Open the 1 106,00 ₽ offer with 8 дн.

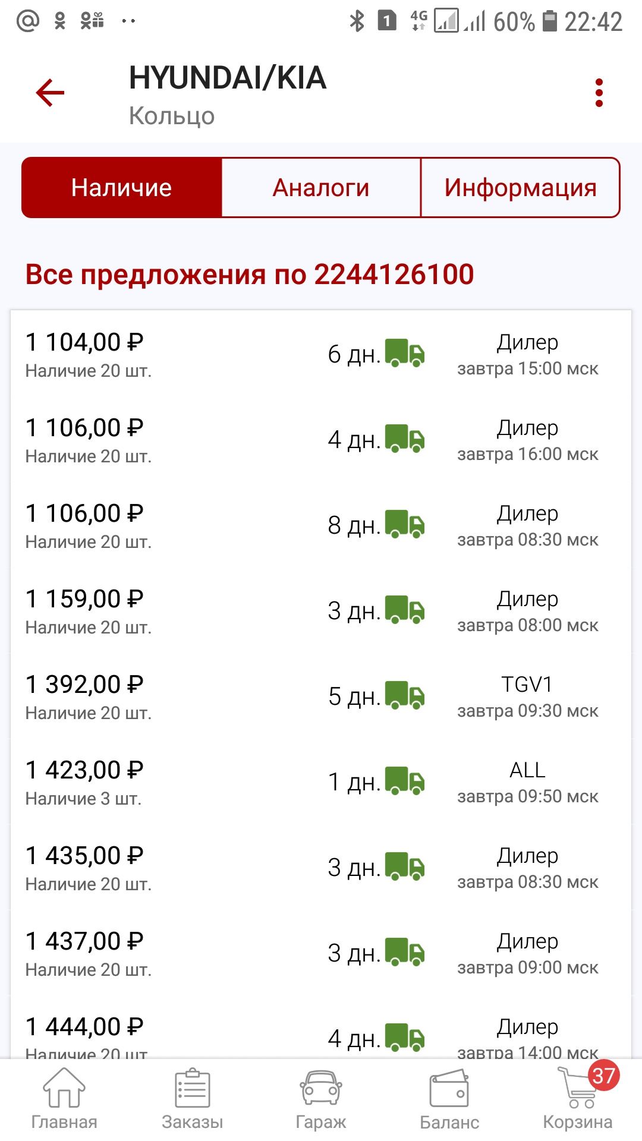pos(321,526)
